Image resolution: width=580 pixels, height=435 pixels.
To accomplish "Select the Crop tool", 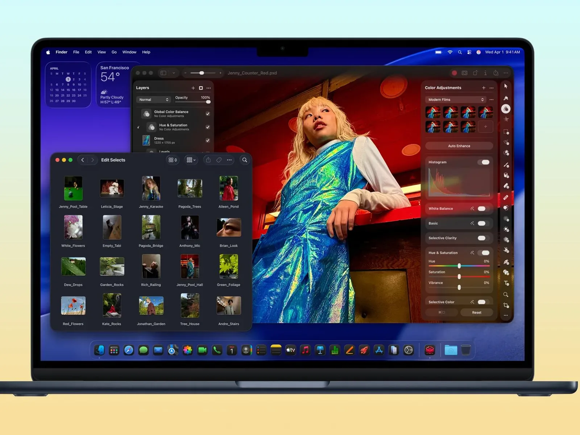I will pos(506,305).
